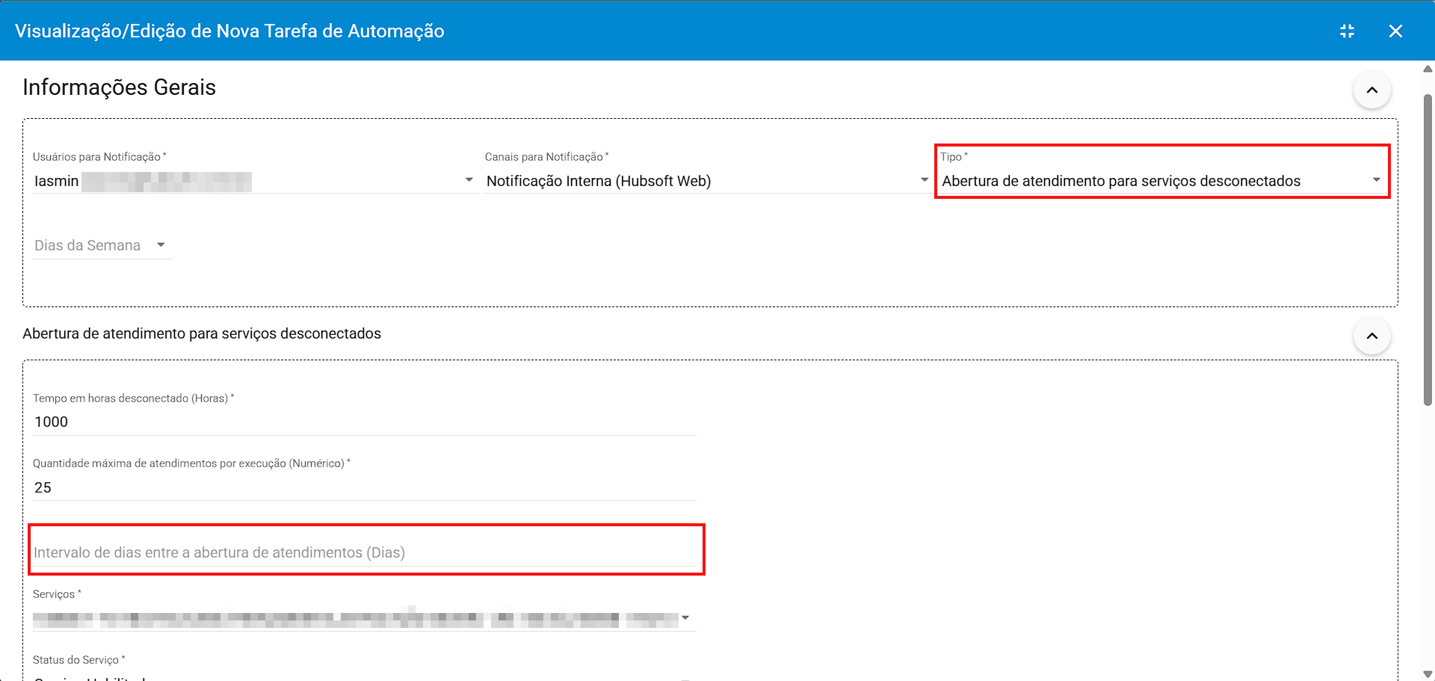Click the dialog title Visualização/Edição de Nova Tarefa
1435x681 pixels.
[229, 31]
